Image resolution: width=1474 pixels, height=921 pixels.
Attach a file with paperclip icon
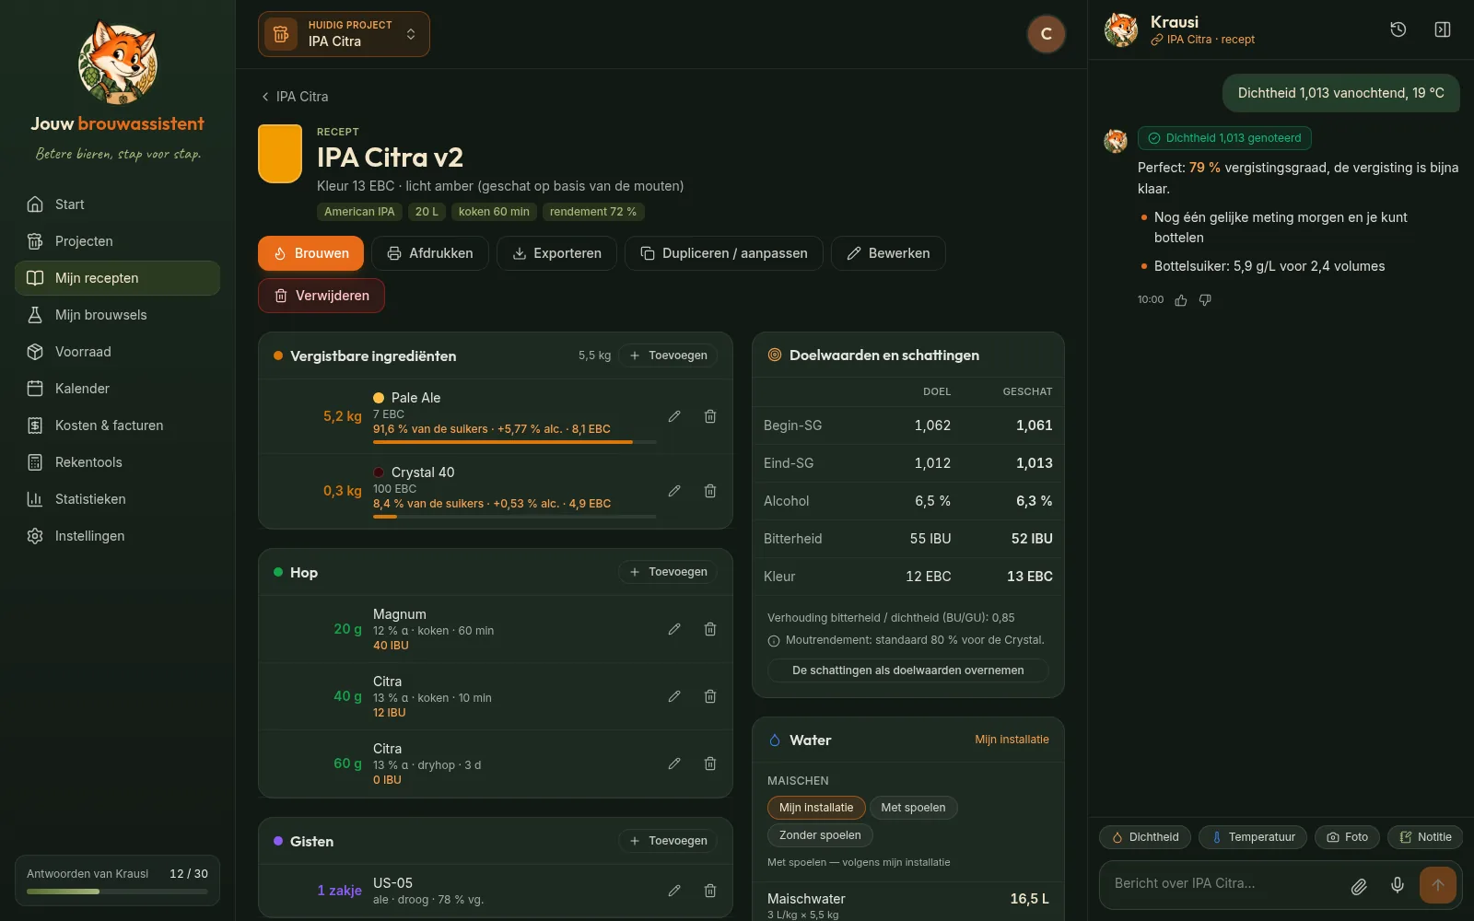pos(1359,886)
